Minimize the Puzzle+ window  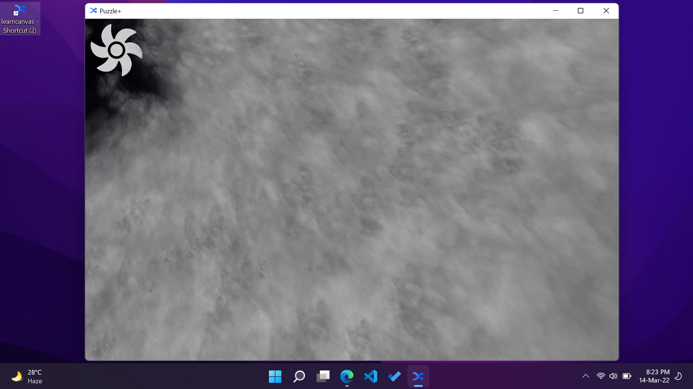(555, 11)
